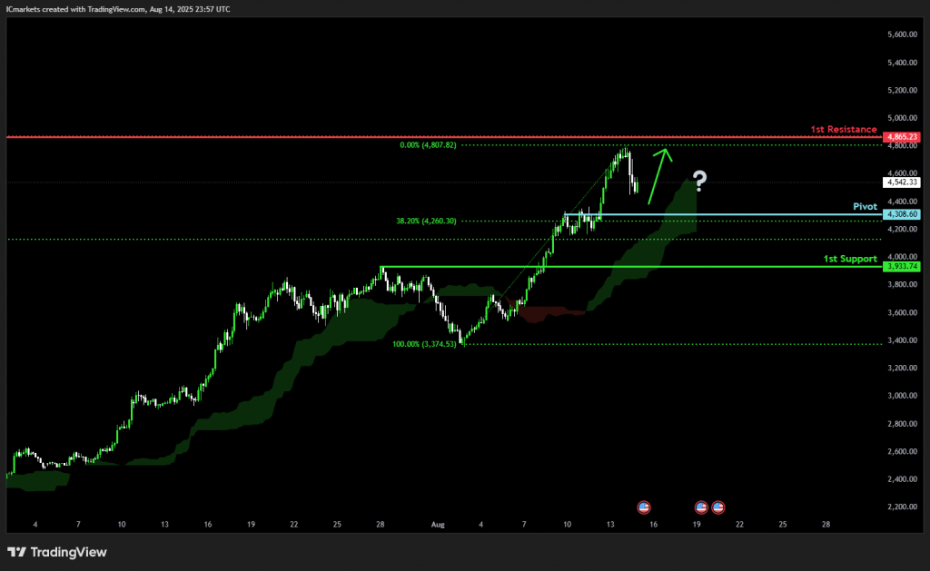This screenshot has height=571, width=930.
Task: Click the TradingView logo at bottom left
Action: 57,552
